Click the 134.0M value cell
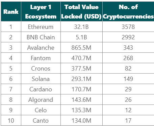Image resolution: width=154 pixels, height=126 pixels. coord(81,120)
